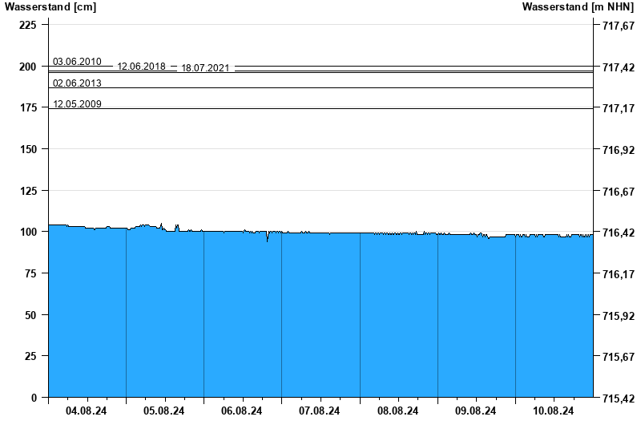This screenshot has width=641, height=441.
Task: Select the 04.08.24 date label
Action: pos(86,411)
